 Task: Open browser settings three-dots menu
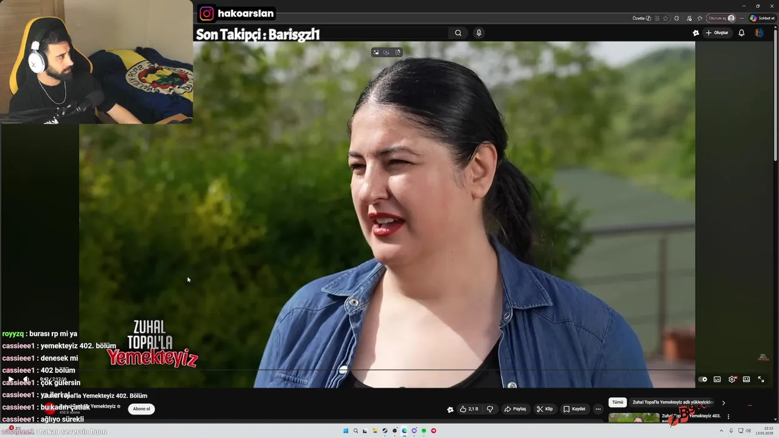(x=741, y=18)
